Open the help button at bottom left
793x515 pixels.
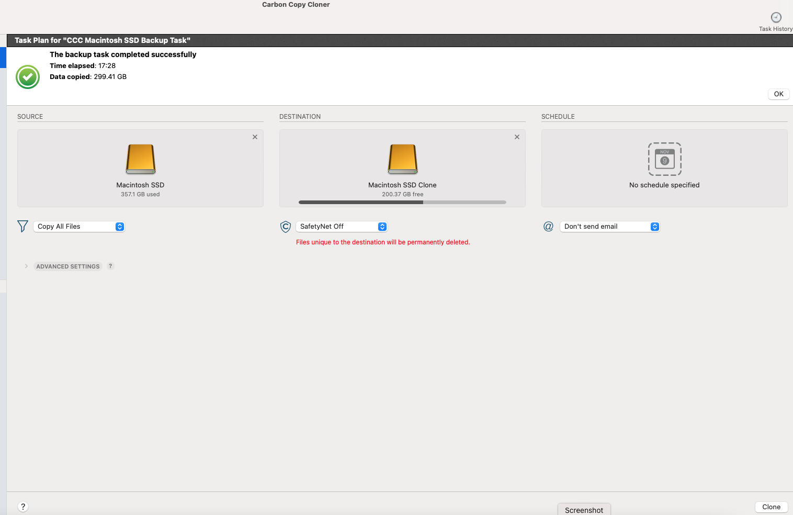point(23,507)
